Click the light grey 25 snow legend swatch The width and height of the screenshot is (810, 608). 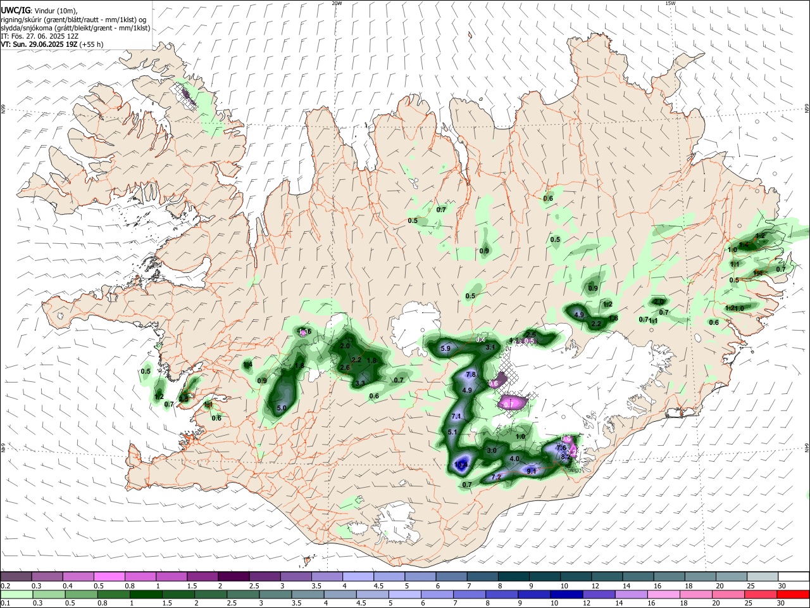(x=763, y=576)
